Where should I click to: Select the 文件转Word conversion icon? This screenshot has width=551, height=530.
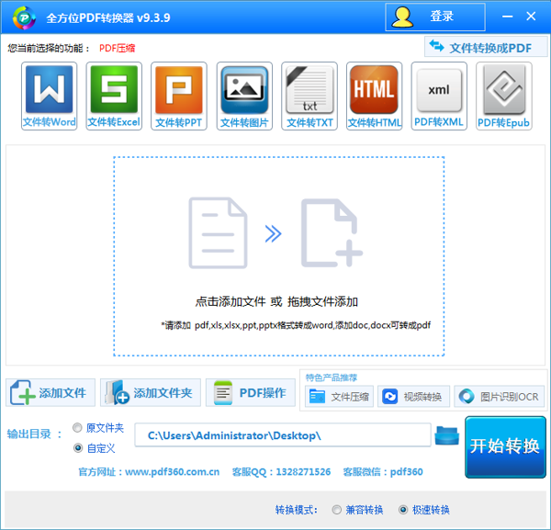coord(50,96)
